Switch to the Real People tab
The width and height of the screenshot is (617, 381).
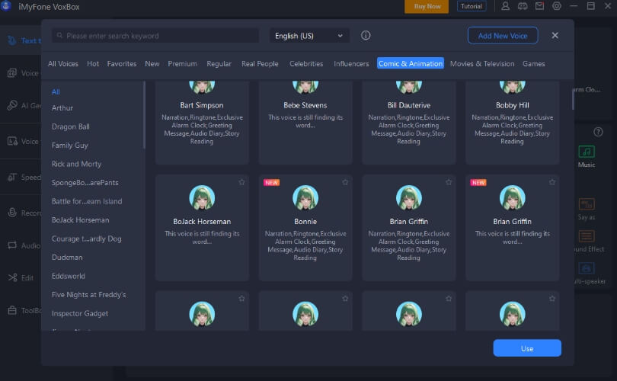260,64
